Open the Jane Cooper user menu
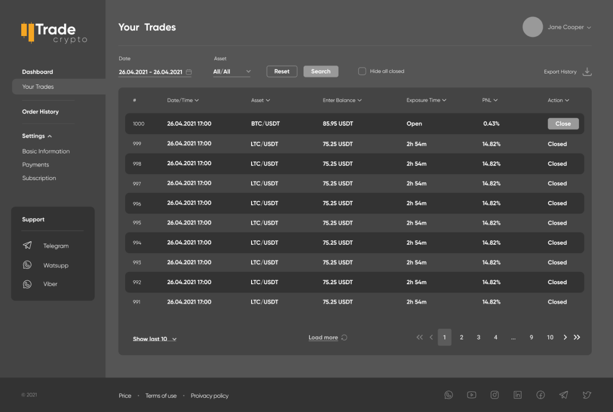The height and width of the screenshot is (412, 613). coord(569,27)
